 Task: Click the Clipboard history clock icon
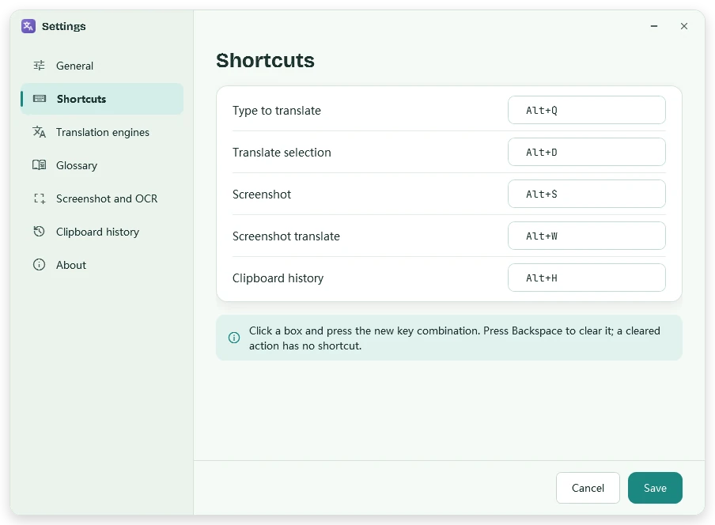click(x=40, y=232)
